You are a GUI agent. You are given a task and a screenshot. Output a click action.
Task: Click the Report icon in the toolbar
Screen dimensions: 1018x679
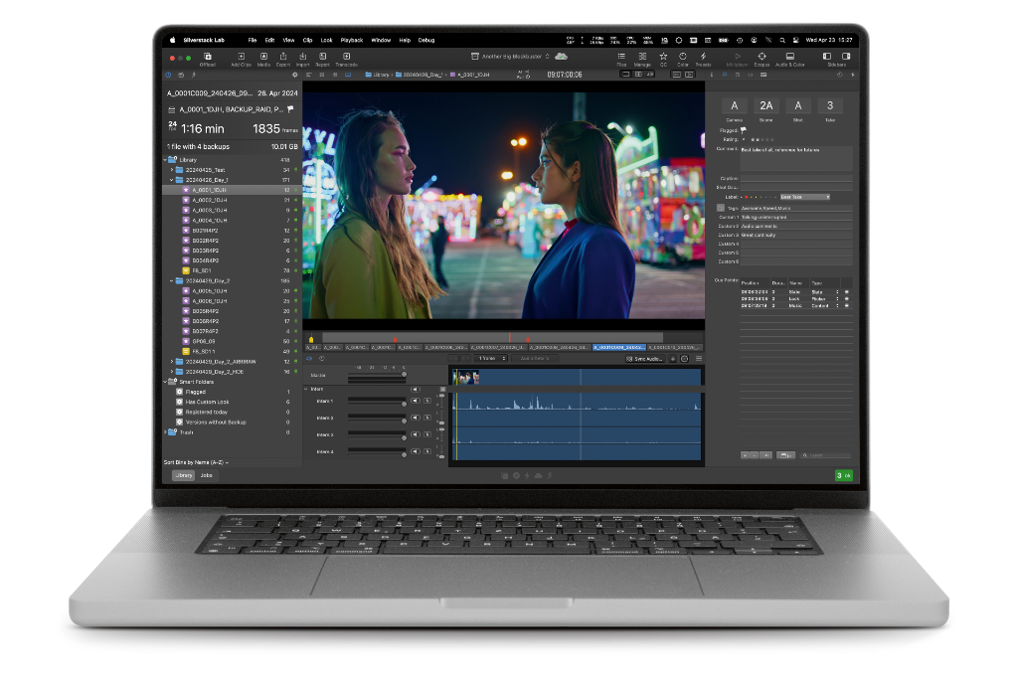[x=322, y=59]
